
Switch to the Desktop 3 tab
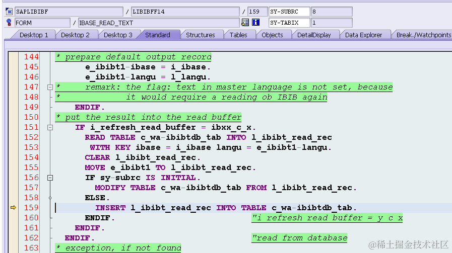[118, 35]
